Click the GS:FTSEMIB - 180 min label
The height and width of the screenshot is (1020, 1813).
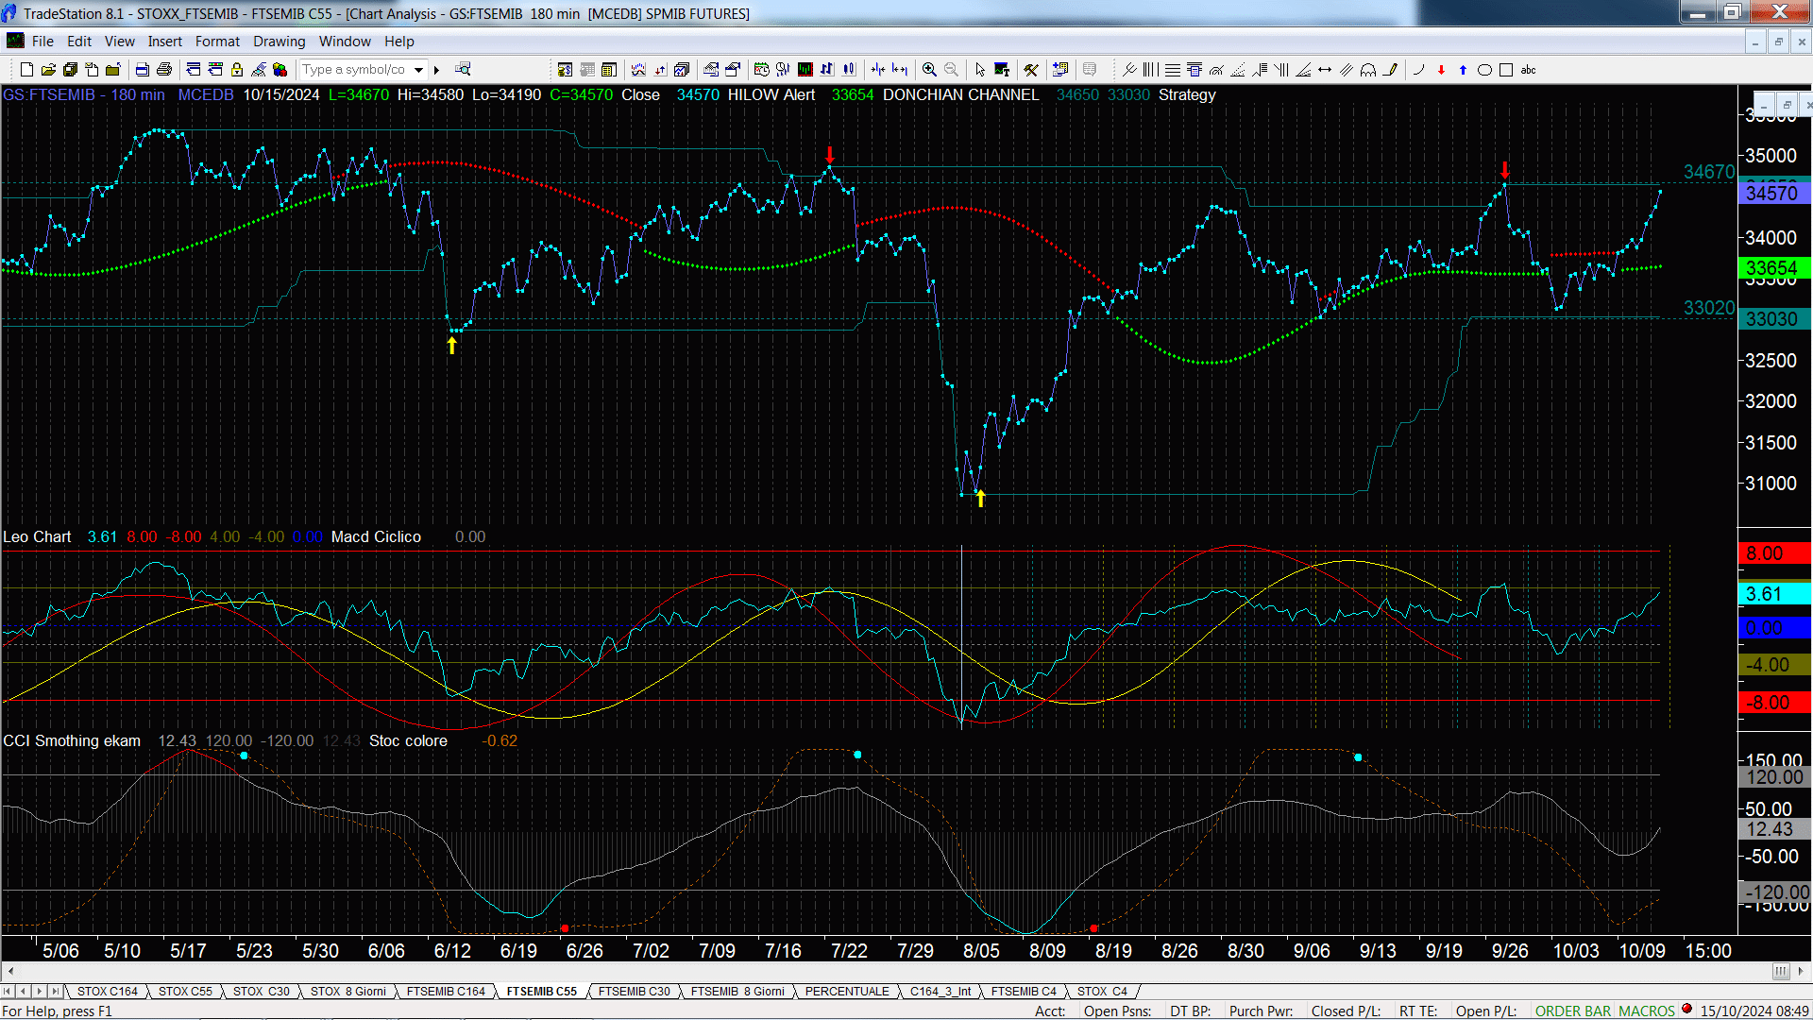(x=84, y=94)
